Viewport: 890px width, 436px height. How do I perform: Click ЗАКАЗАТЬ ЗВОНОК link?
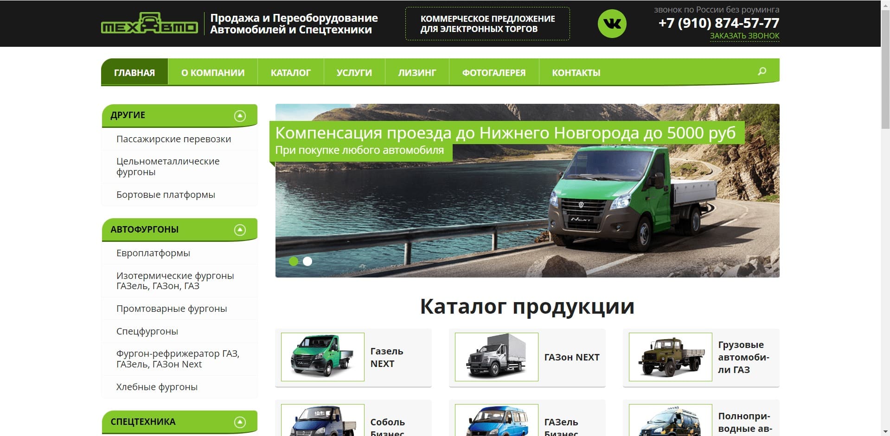point(744,36)
